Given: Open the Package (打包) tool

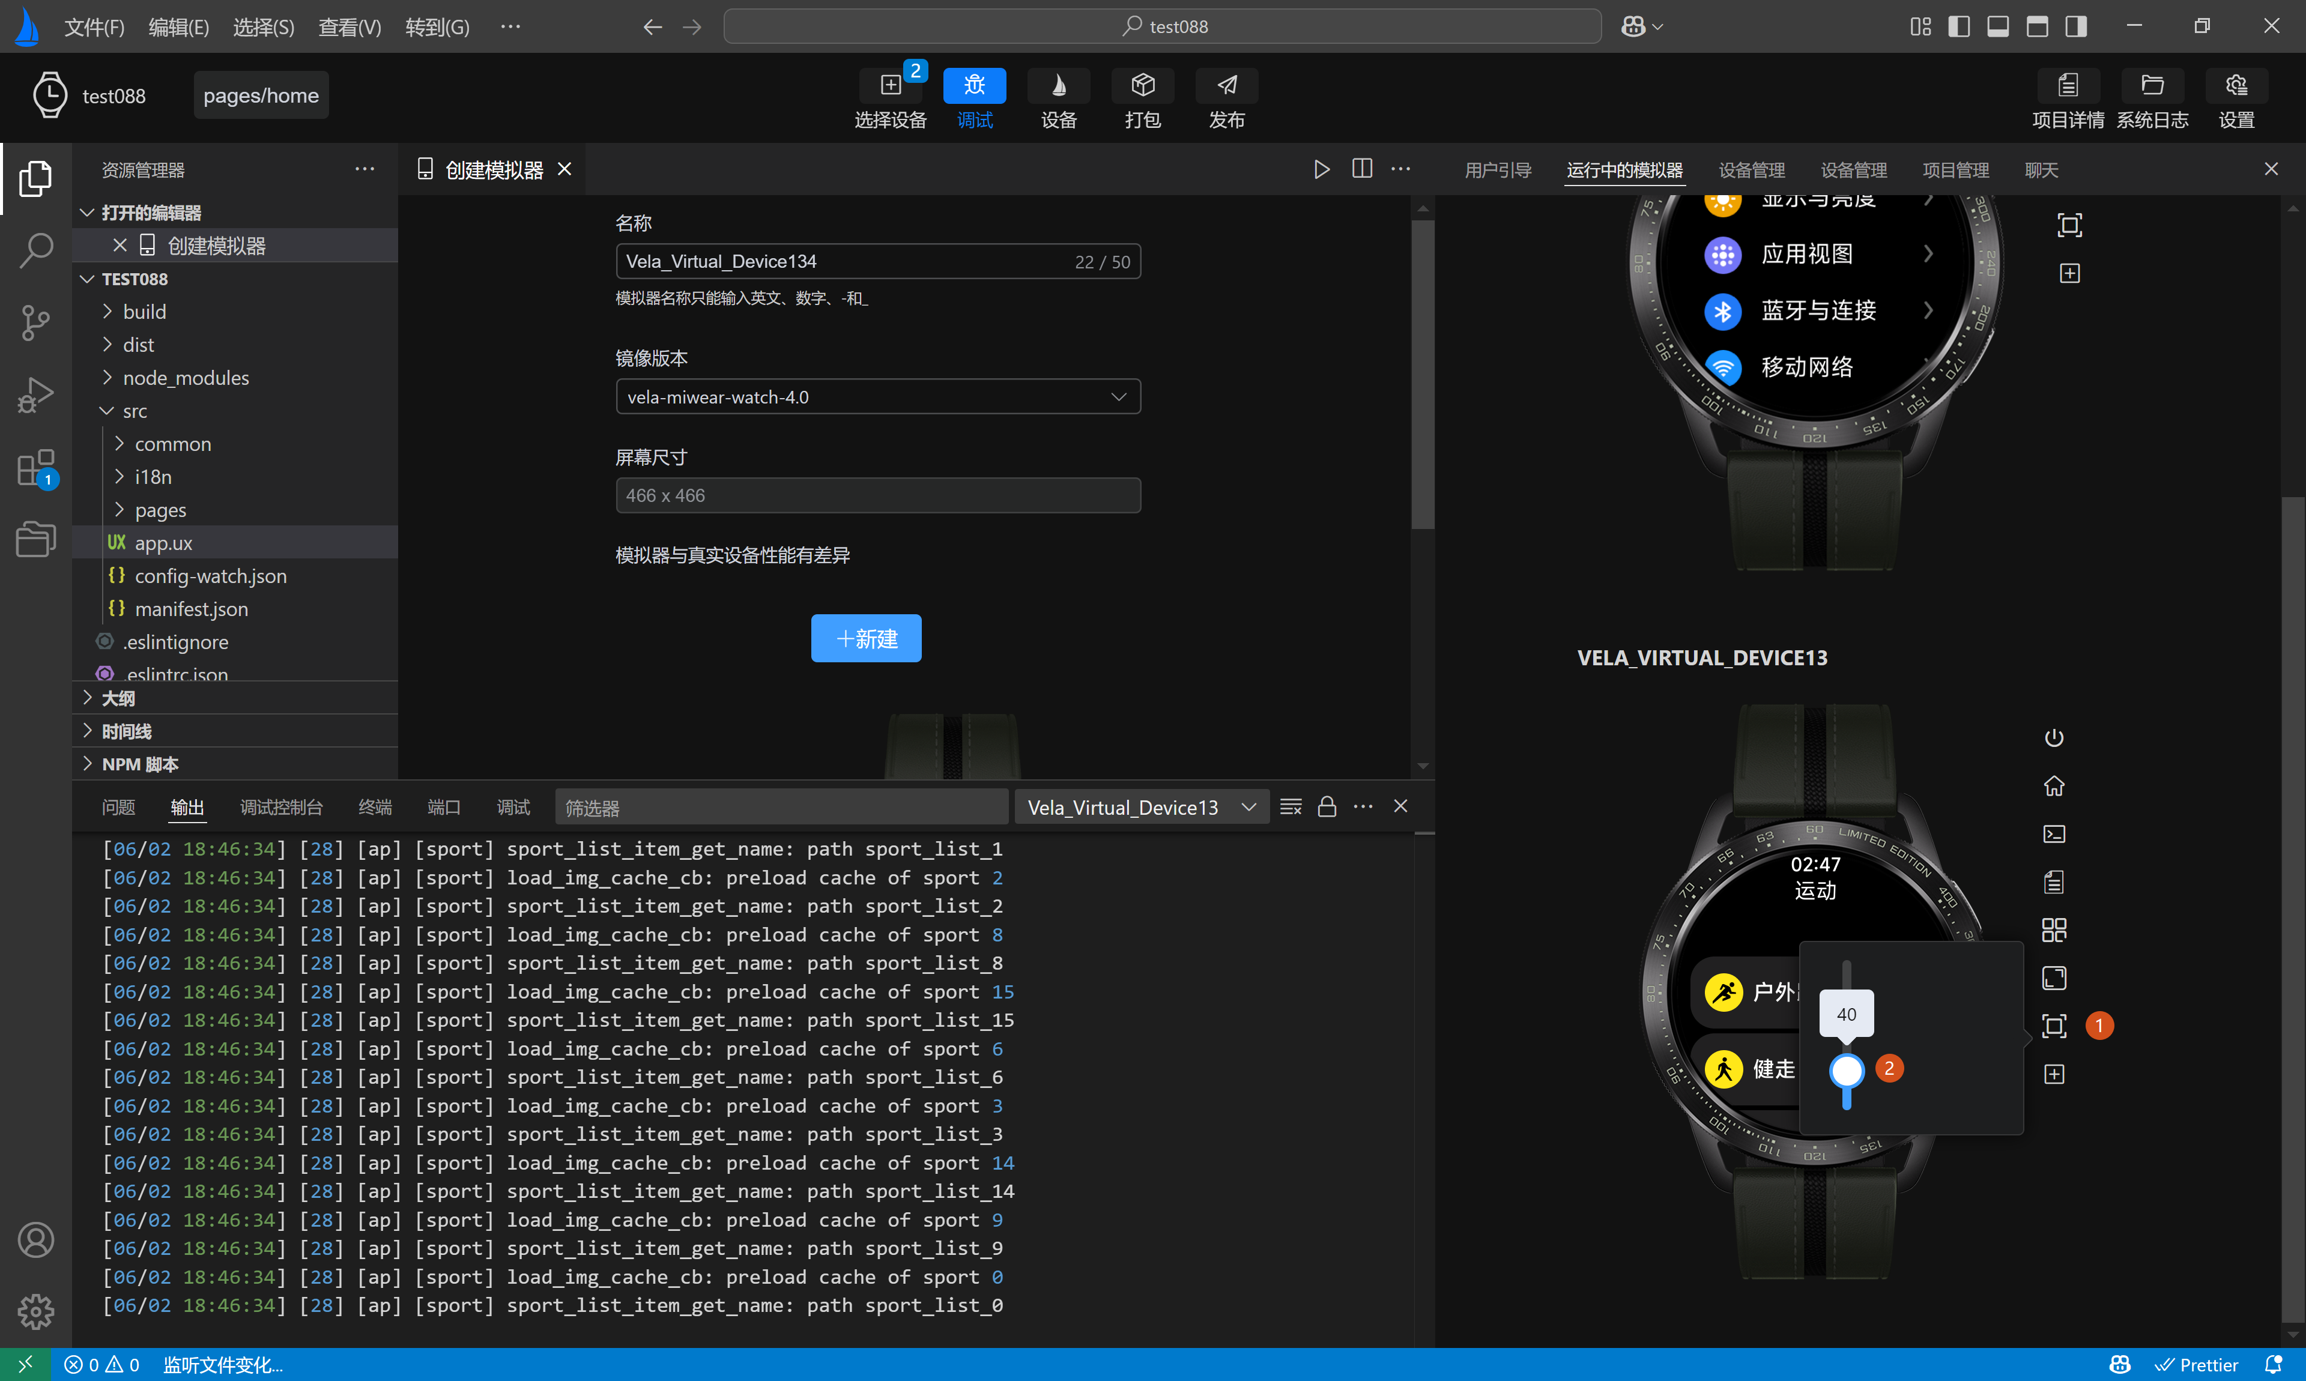Looking at the screenshot, I should 1142,86.
